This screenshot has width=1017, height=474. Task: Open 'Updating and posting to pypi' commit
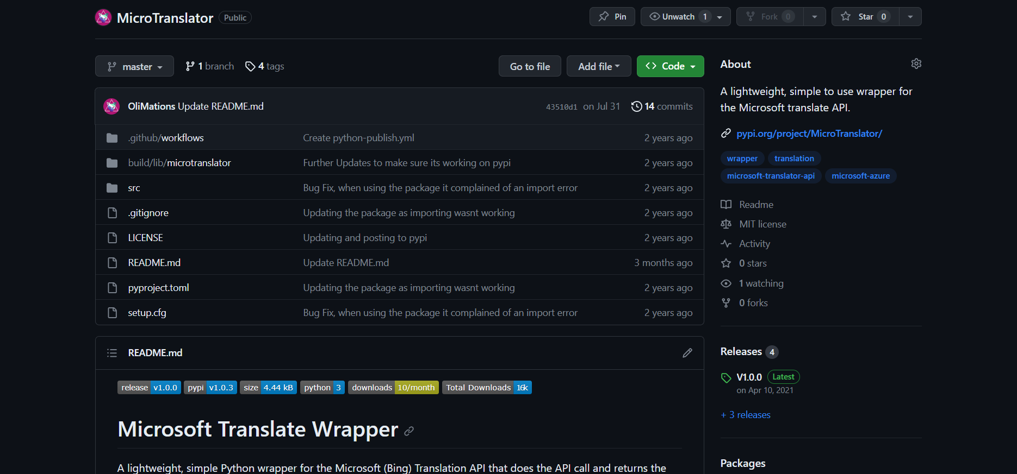click(365, 238)
